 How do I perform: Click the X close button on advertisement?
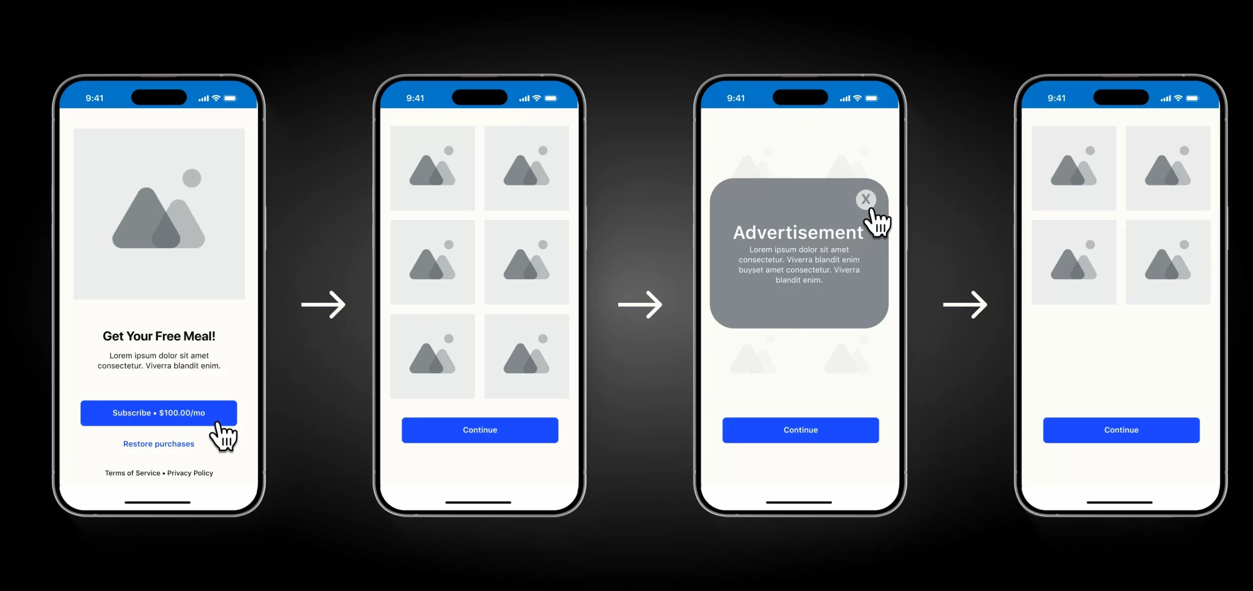866,198
